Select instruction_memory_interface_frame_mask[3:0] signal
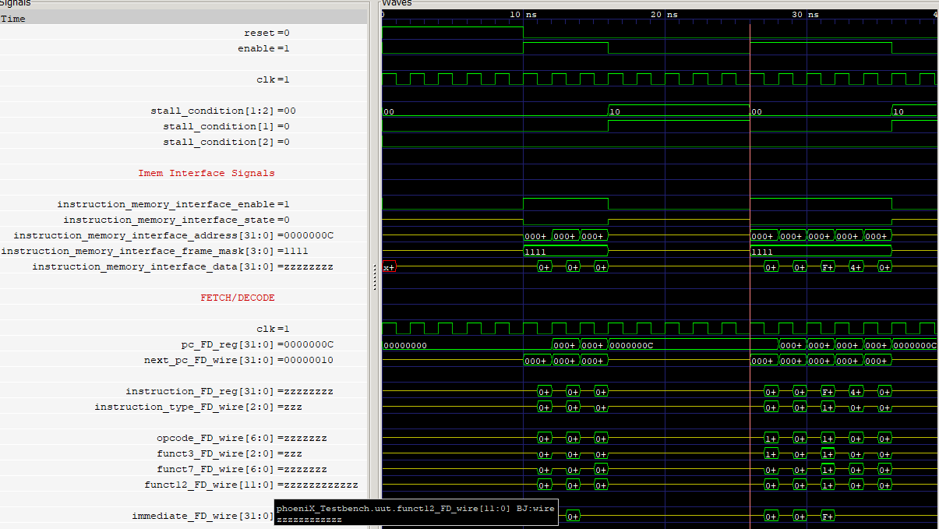The image size is (939, 529). tap(183, 251)
